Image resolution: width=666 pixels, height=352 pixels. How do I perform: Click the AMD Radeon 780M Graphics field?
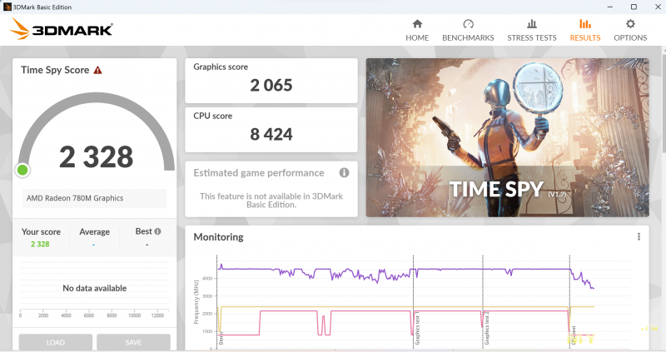pos(94,198)
